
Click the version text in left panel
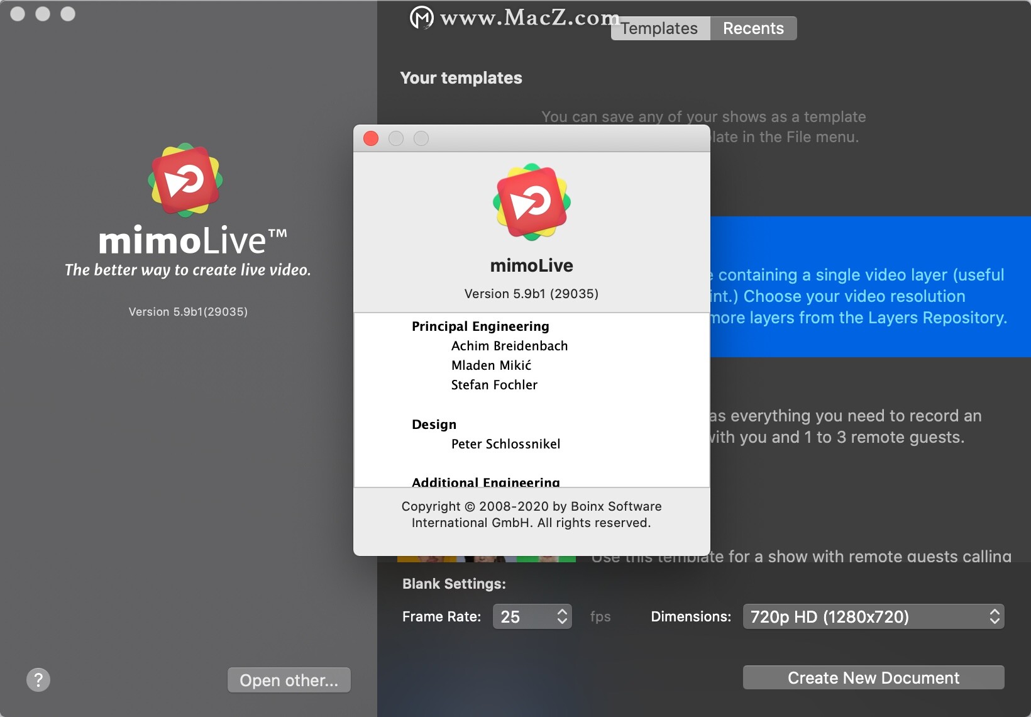(188, 312)
